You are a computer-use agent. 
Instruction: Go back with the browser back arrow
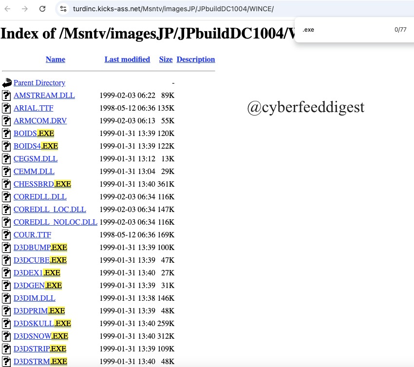(x=8, y=9)
